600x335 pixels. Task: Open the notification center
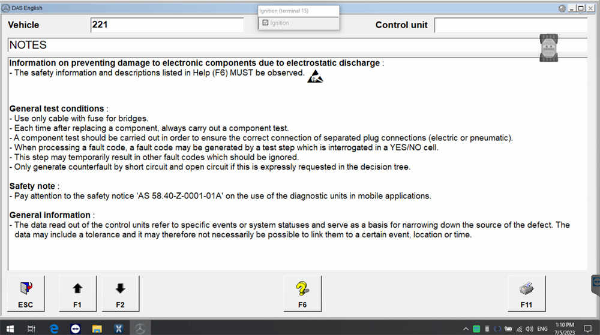588,328
